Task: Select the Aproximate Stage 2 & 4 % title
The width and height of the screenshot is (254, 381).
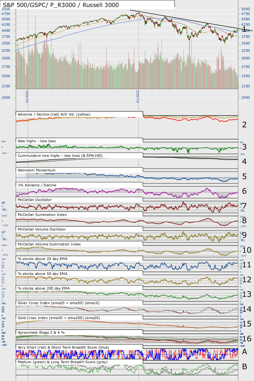Action: click(41, 332)
